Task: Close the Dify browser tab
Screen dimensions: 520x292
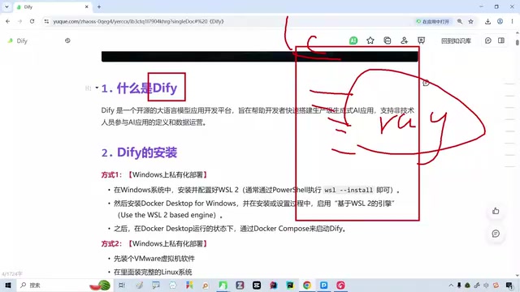Action: point(87,6)
